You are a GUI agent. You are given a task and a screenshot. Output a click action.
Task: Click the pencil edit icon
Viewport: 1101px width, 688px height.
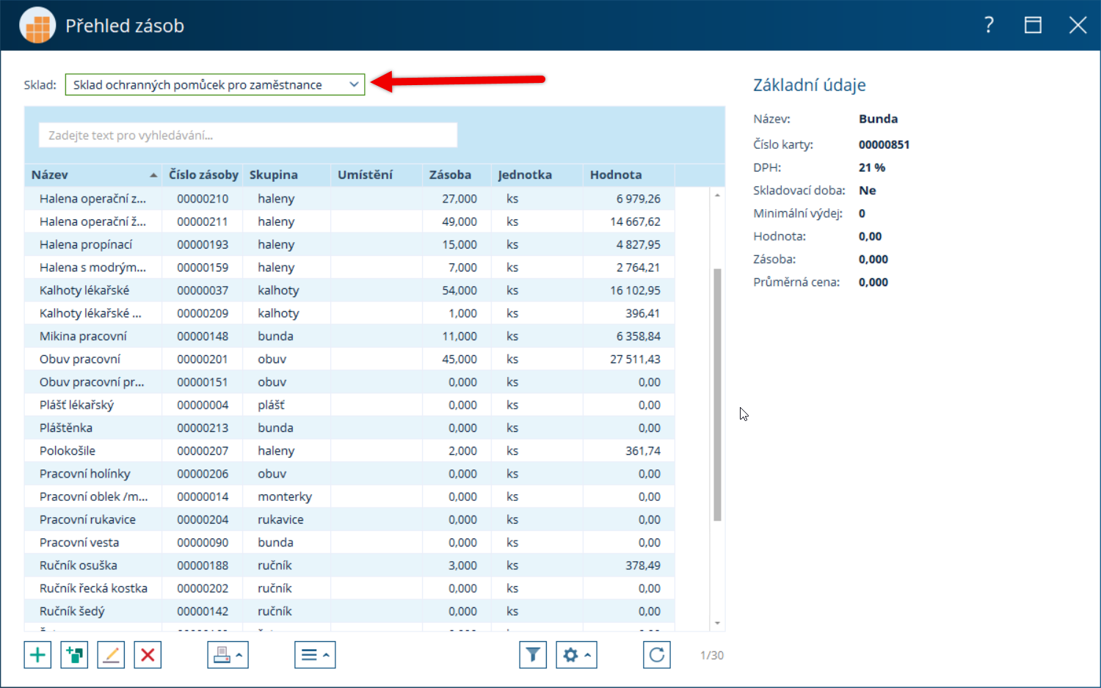click(x=111, y=655)
